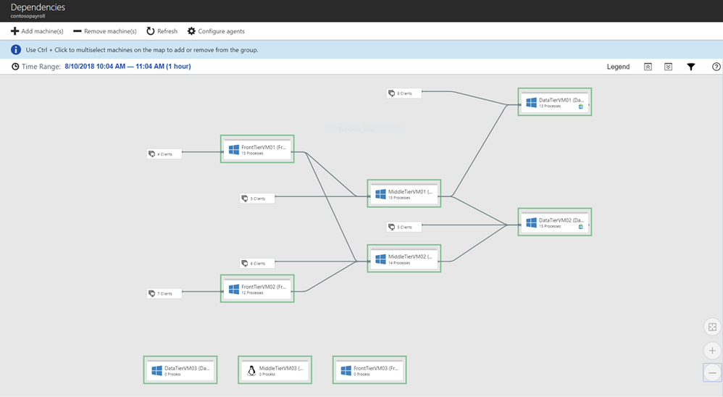
Task: Zoom out with the minus button
Action: [x=712, y=372]
